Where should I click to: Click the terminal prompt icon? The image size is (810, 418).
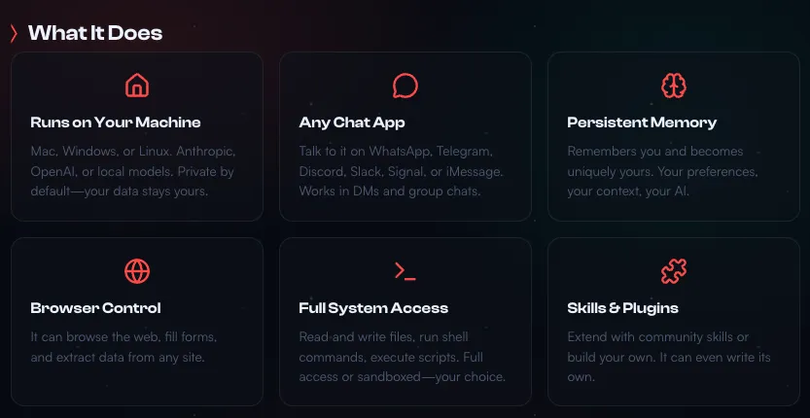click(x=405, y=271)
